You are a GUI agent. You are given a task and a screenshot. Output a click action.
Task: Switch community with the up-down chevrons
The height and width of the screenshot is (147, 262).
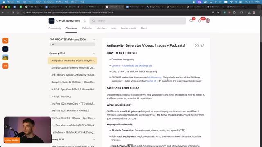pos(85,21)
